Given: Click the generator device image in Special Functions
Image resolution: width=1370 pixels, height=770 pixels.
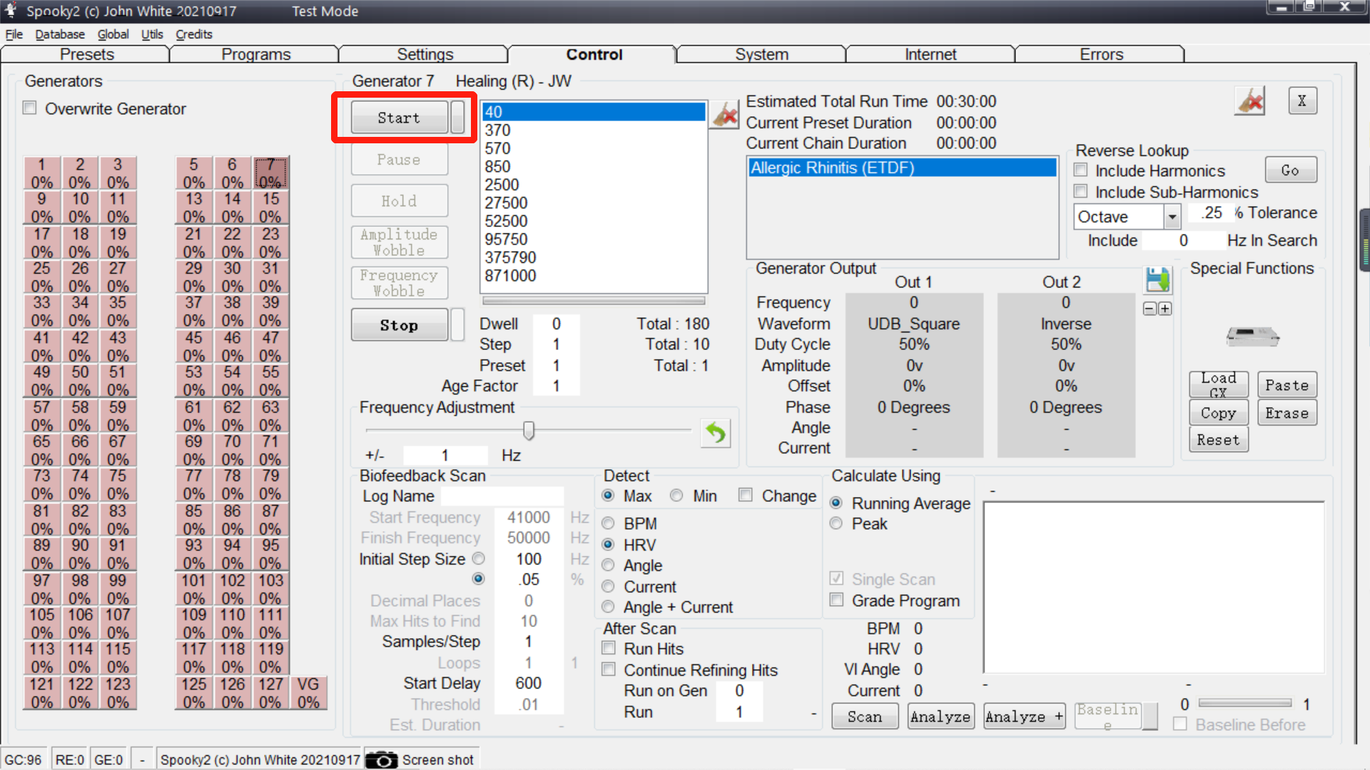Looking at the screenshot, I should click(x=1252, y=336).
